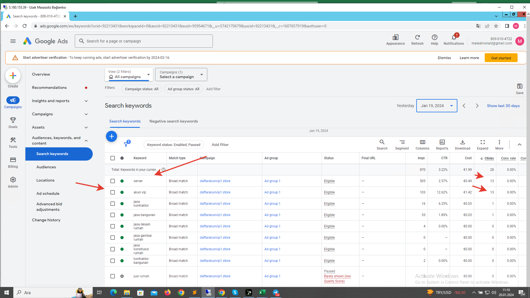Click the Get started button
The width and height of the screenshot is (530, 298).
pyautogui.click(x=501, y=58)
